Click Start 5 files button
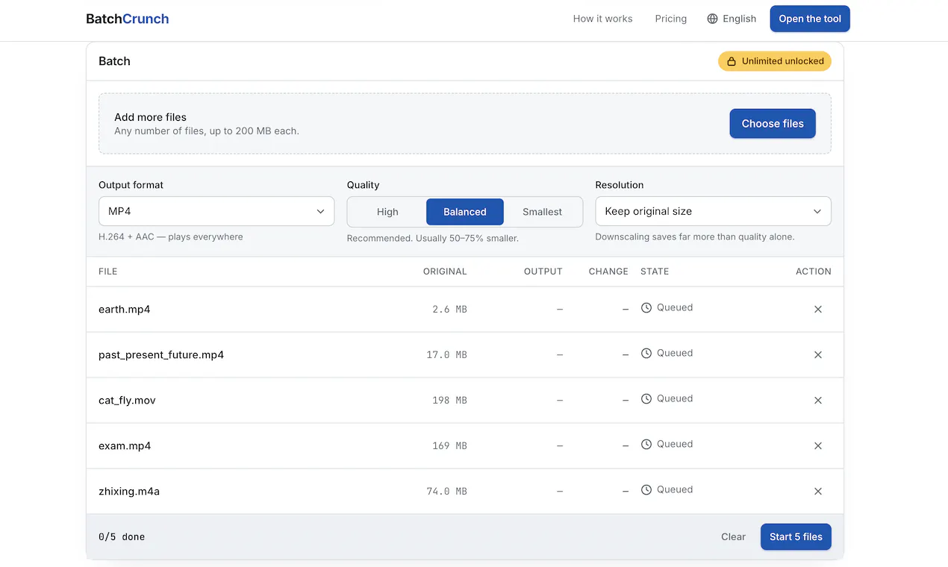The image size is (948, 567). click(x=796, y=536)
